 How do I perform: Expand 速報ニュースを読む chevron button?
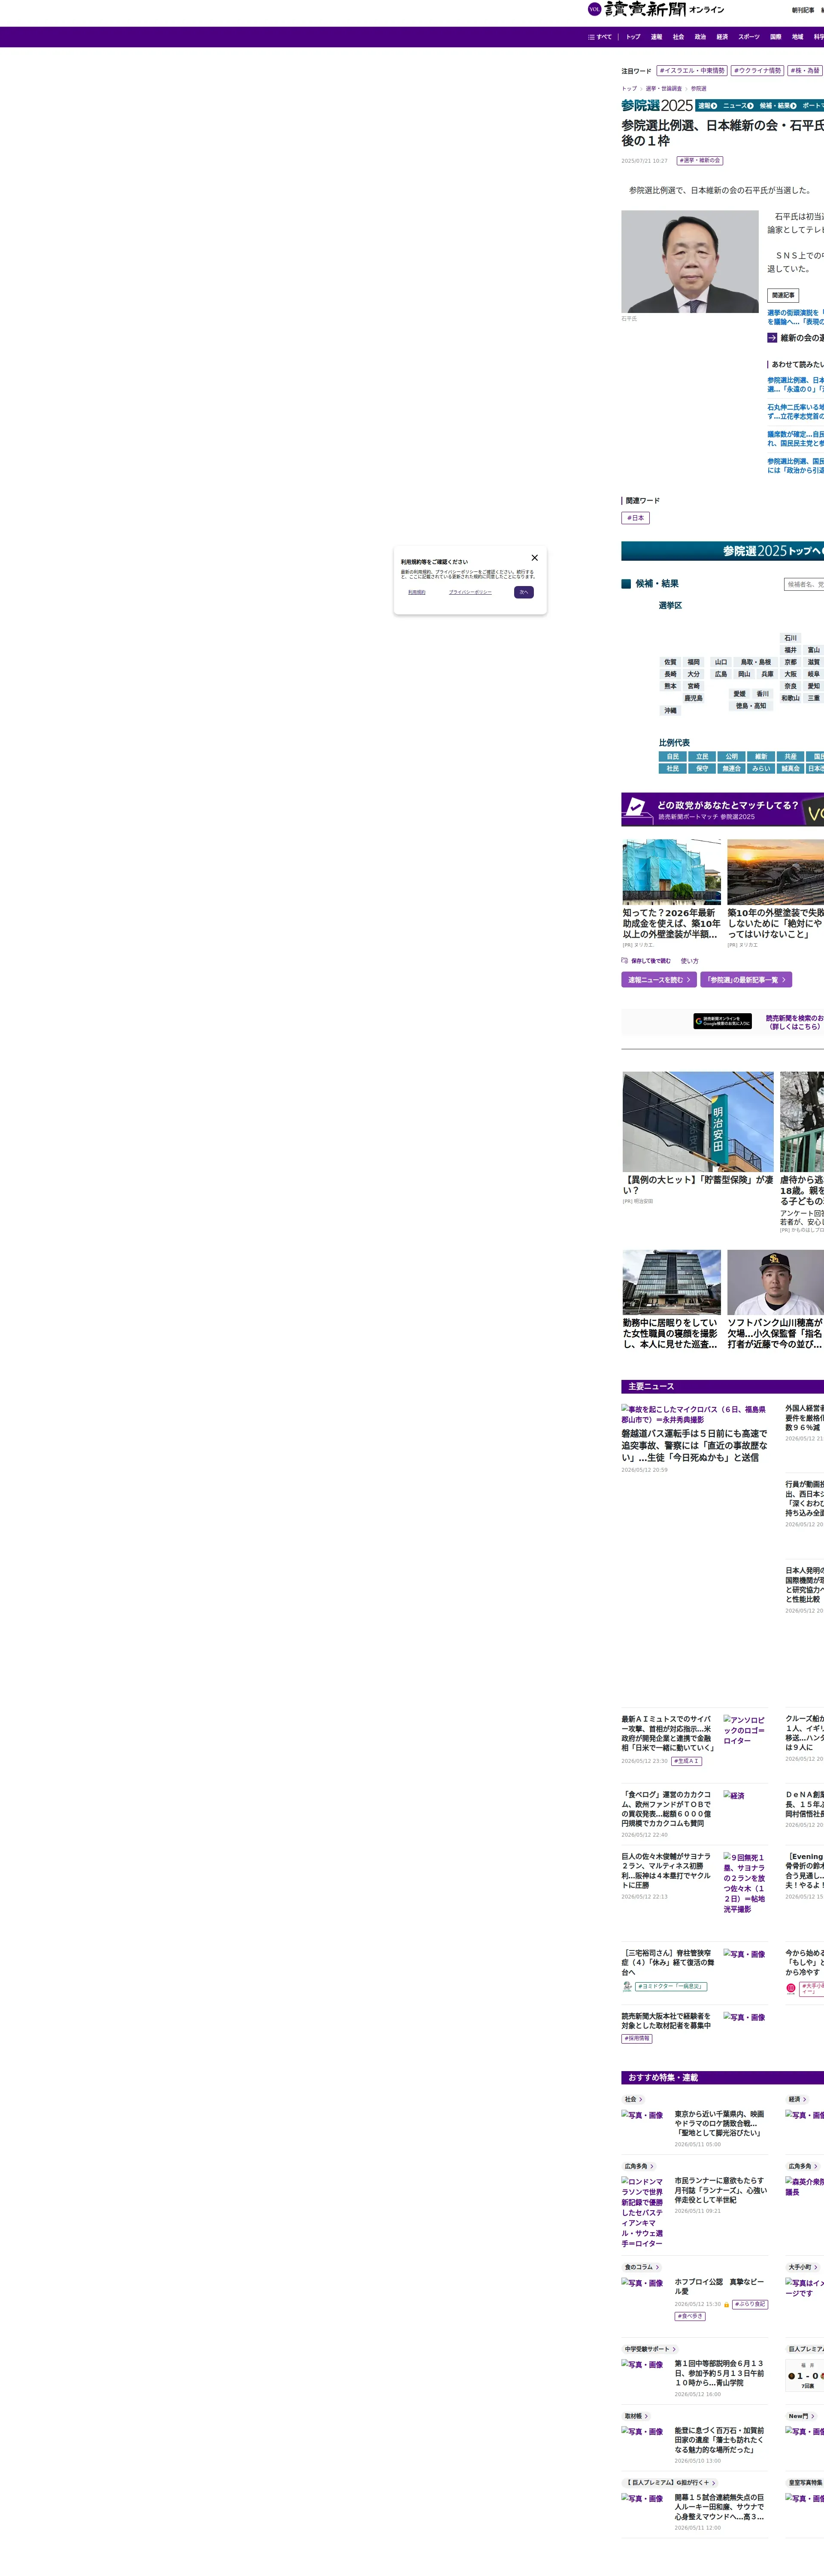pyautogui.click(x=659, y=980)
